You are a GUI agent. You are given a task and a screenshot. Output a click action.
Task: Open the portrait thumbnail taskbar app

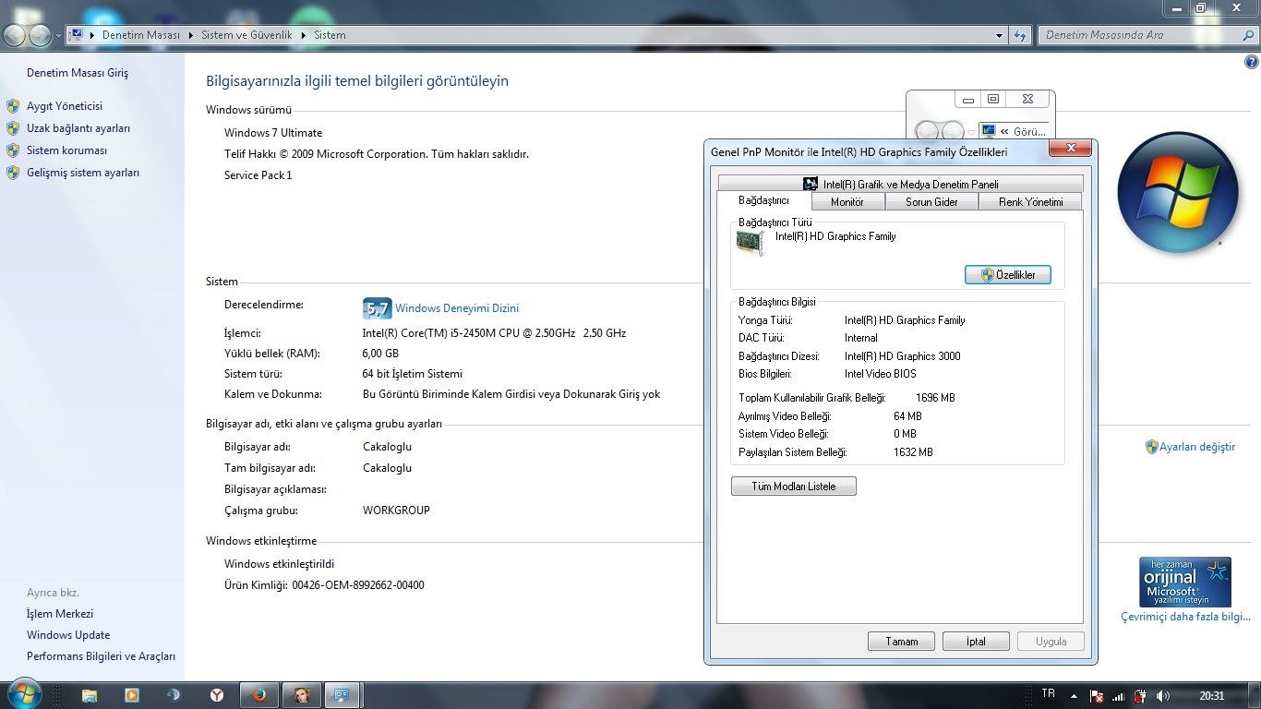point(302,694)
